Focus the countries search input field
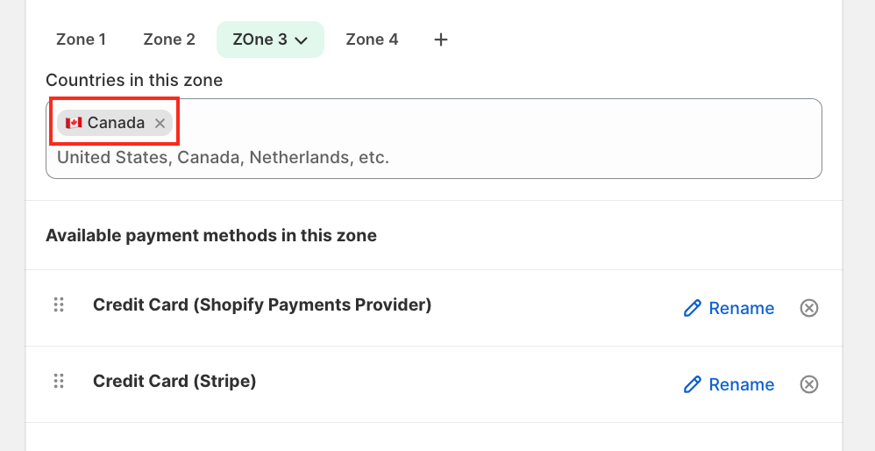 430,158
